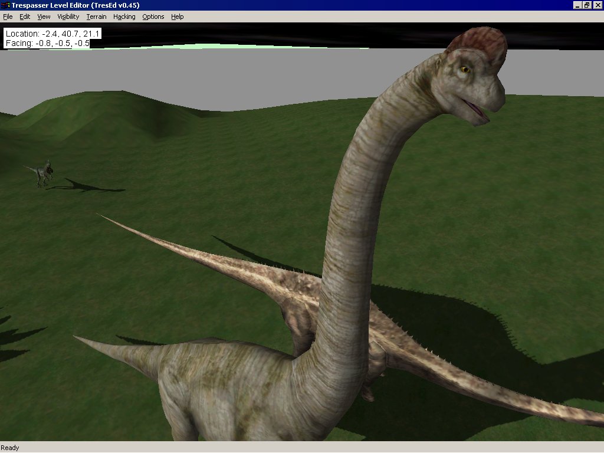Minimize the Trespasser Level Editor window
Screen dimensions: 604x453
577,5
